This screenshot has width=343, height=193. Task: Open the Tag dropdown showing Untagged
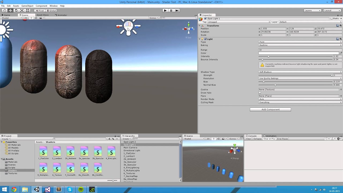[x=239, y=22]
